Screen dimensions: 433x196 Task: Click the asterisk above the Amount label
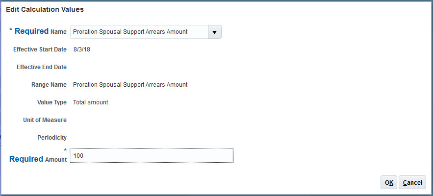point(65,149)
